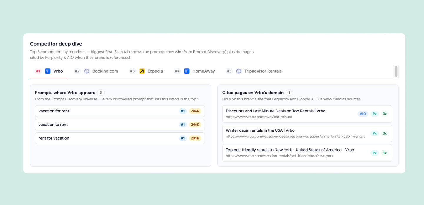Click the 3x count on Last Minute Deals row
Viewport: 424px width, 205px height.
tap(385, 114)
